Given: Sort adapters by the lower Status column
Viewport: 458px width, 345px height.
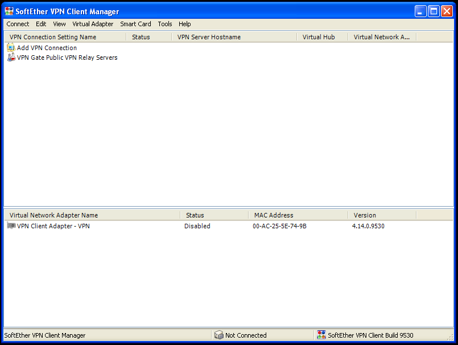Looking at the screenshot, I should (x=214, y=215).
